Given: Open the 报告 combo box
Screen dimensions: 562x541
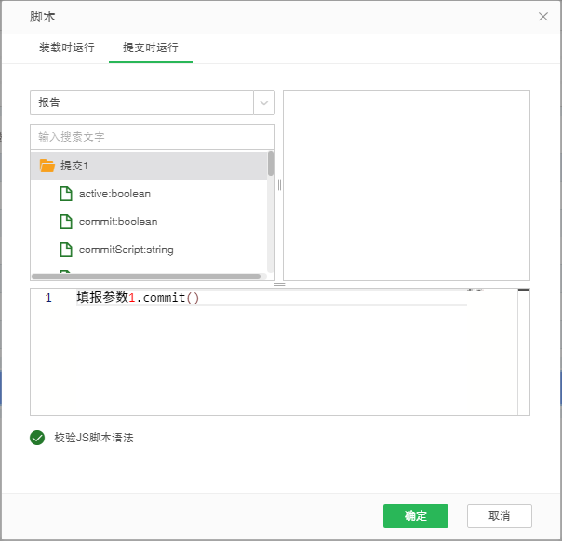Looking at the screenshot, I should pyautogui.click(x=141, y=102).
